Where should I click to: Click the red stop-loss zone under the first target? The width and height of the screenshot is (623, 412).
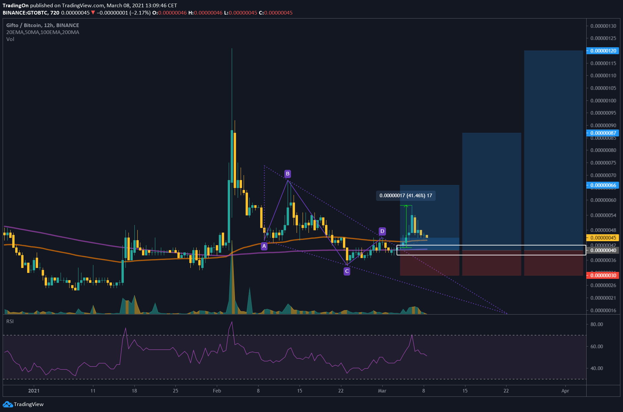(429, 263)
